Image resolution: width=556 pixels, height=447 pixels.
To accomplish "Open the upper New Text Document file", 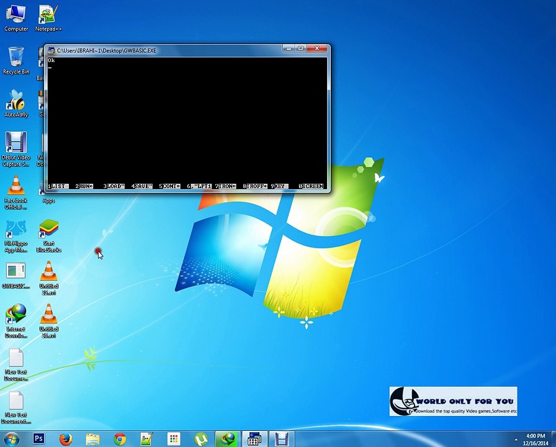I will [x=16, y=364].
